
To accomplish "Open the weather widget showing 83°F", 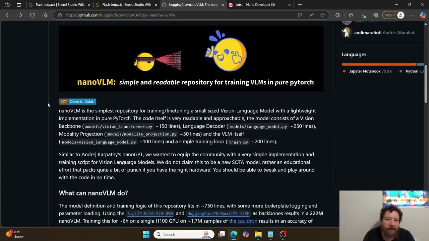I will 15,234.
